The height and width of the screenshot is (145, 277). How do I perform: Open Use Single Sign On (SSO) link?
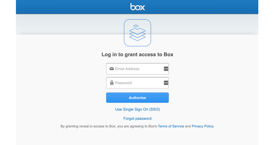pyautogui.click(x=137, y=109)
